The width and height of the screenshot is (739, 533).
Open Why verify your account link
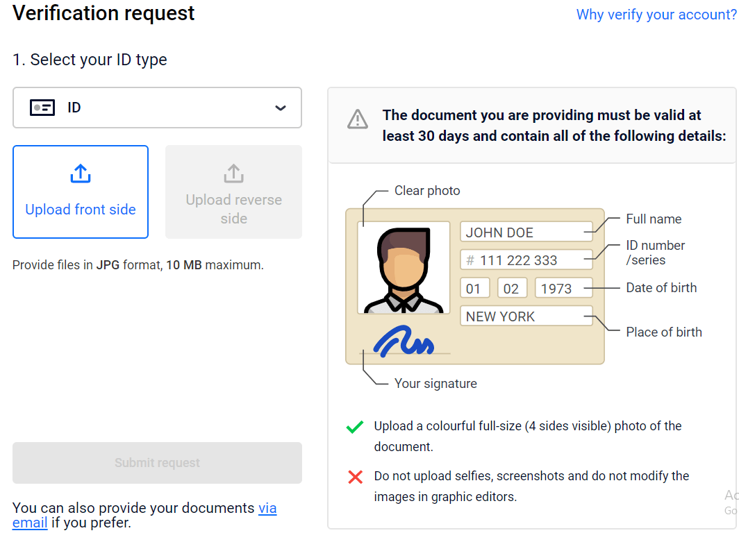(x=656, y=15)
